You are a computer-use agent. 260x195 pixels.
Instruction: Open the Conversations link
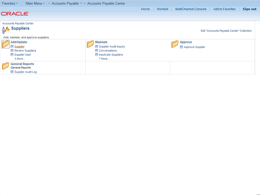pyautogui.click(x=108, y=50)
